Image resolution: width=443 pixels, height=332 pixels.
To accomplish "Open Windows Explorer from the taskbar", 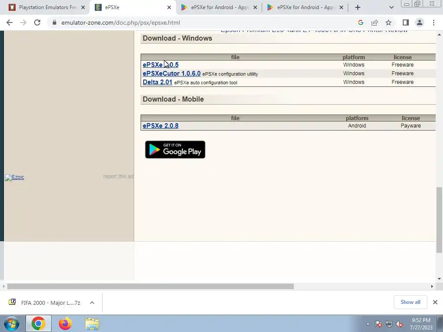I will coord(92,324).
